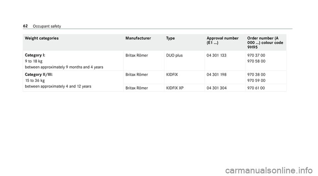This screenshot has height=176, width=318.
Task: Click the KIDFIX XP type cell
Action: tap(175, 88)
